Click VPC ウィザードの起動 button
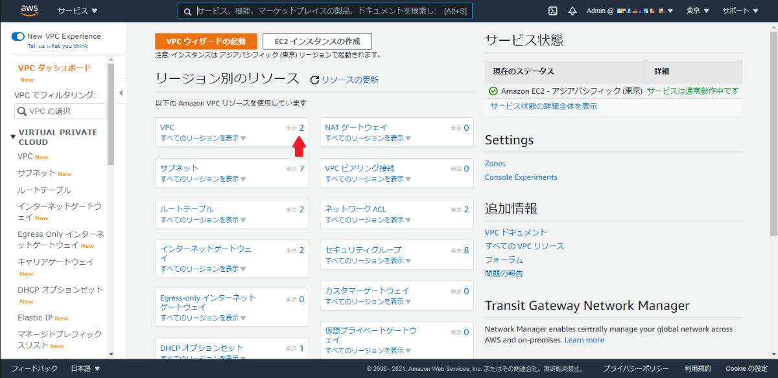The image size is (778, 378). [x=206, y=41]
